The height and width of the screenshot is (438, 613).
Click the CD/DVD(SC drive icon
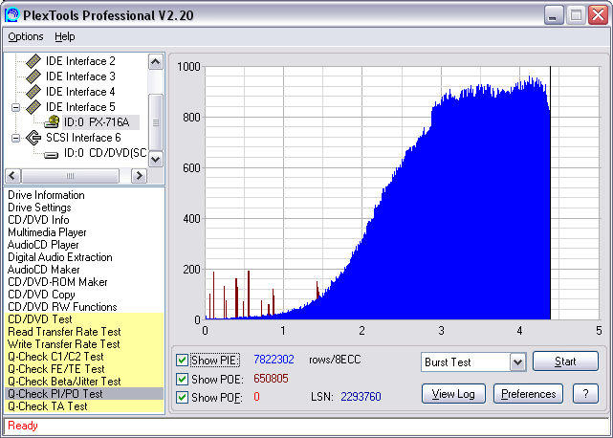tap(52, 155)
